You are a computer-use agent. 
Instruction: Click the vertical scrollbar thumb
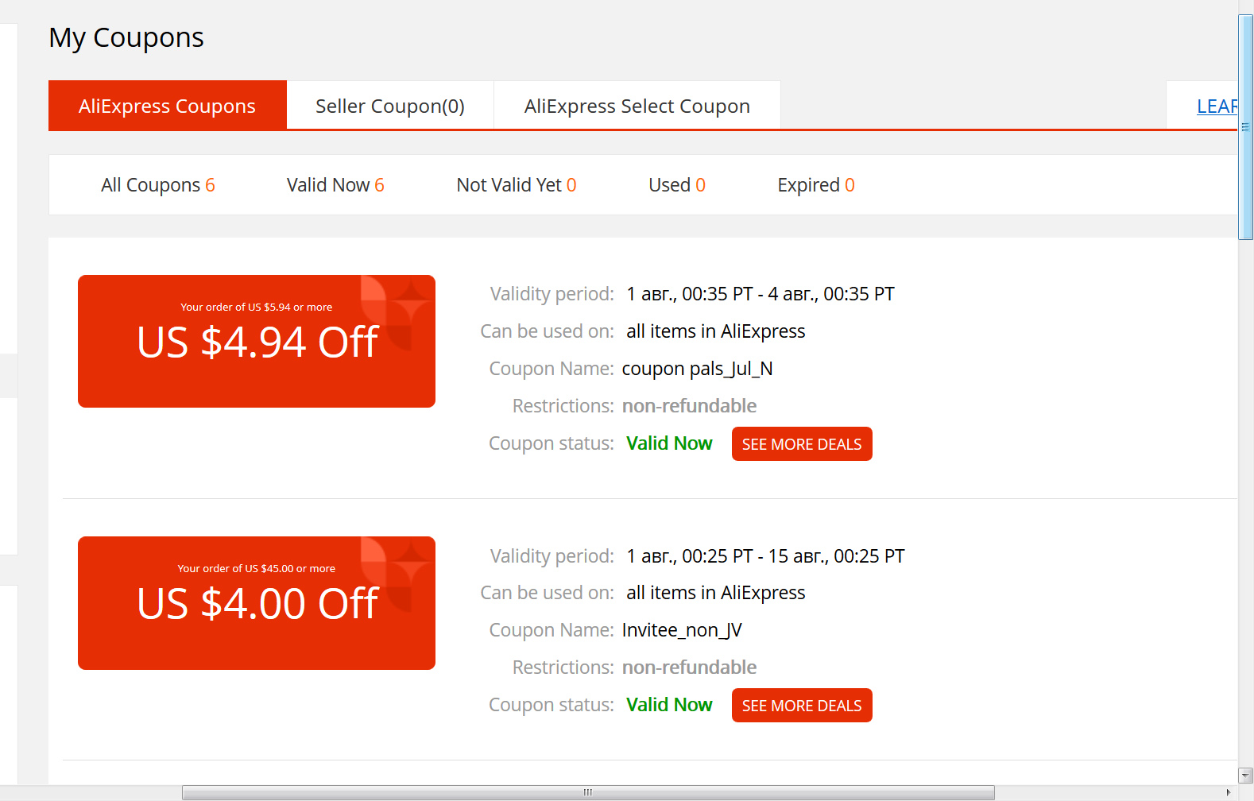tap(1246, 127)
